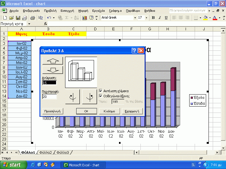Click the Windows start button
The height and width of the screenshot is (169, 226).
(x=13, y=165)
